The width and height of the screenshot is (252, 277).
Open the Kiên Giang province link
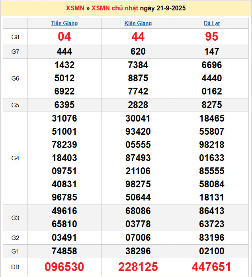pyautogui.click(x=138, y=23)
